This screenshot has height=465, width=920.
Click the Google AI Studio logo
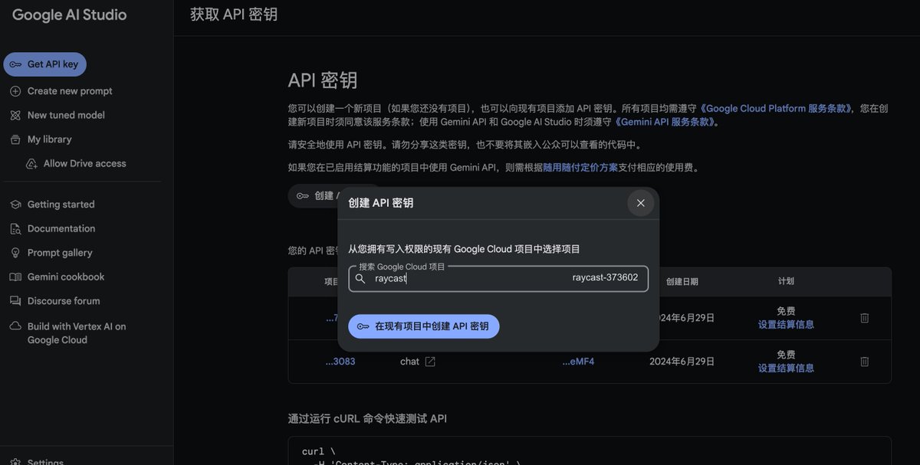coord(69,15)
